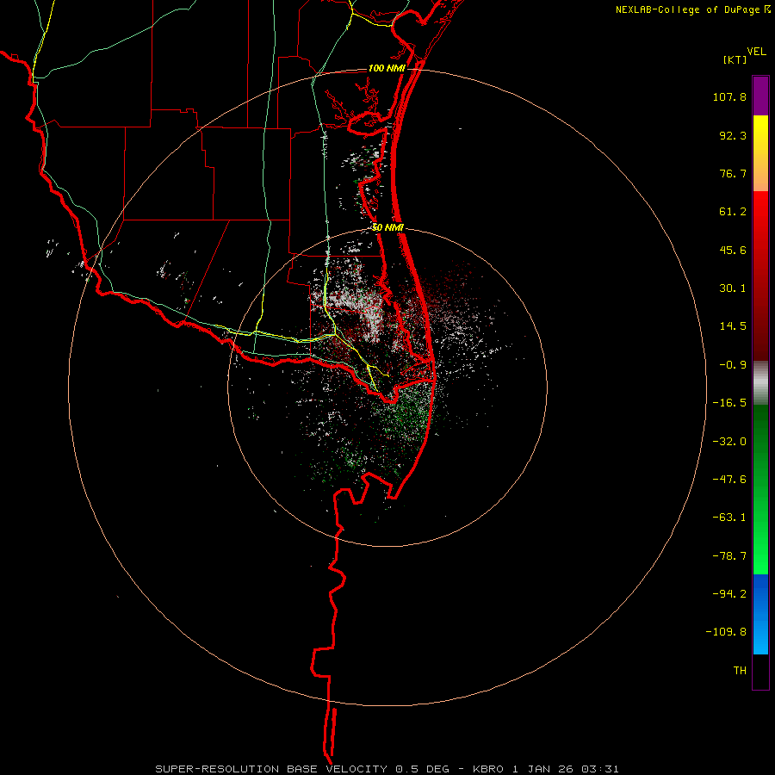
Task: Click the 107.8 velocity scale value
Action: [x=729, y=96]
